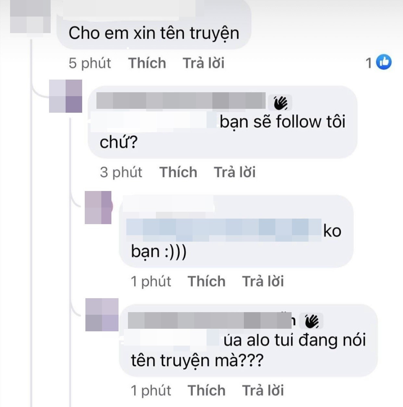Click the waving hand badge on the last reply
Viewport: 403px width, 407px height.
312,321
